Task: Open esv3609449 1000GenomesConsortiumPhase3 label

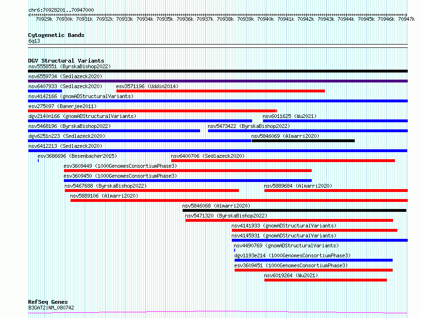Action: (120, 166)
